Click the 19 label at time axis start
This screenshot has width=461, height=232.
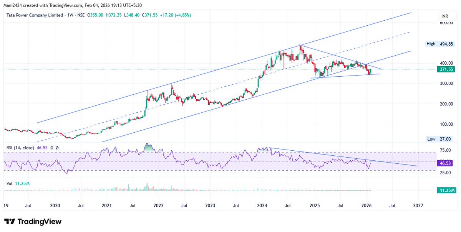(x=6, y=206)
